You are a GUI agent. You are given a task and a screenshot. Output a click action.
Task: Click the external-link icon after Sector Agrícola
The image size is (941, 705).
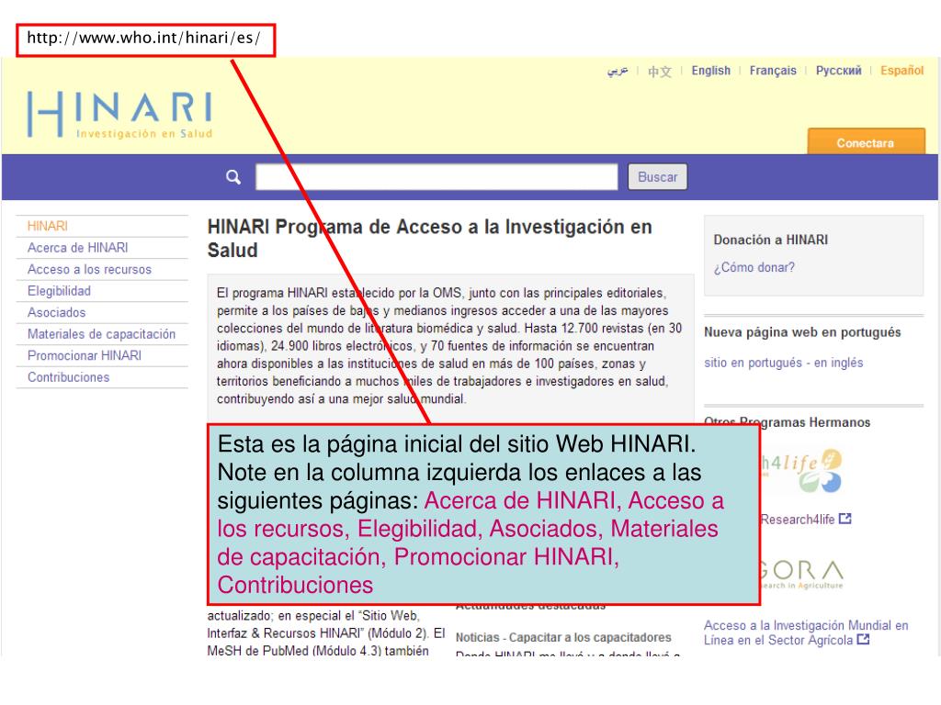[x=863, y=640]
